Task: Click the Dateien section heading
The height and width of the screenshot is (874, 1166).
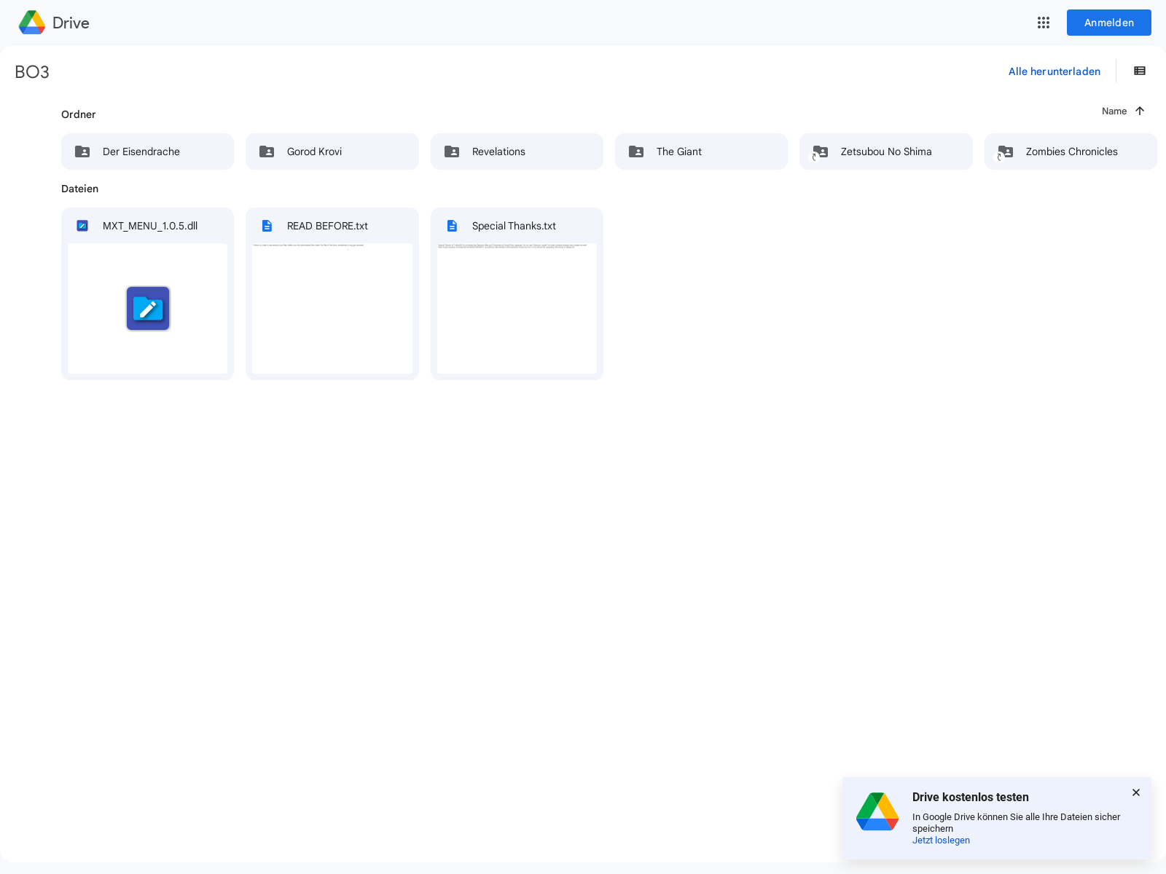Action: [79, 189]
